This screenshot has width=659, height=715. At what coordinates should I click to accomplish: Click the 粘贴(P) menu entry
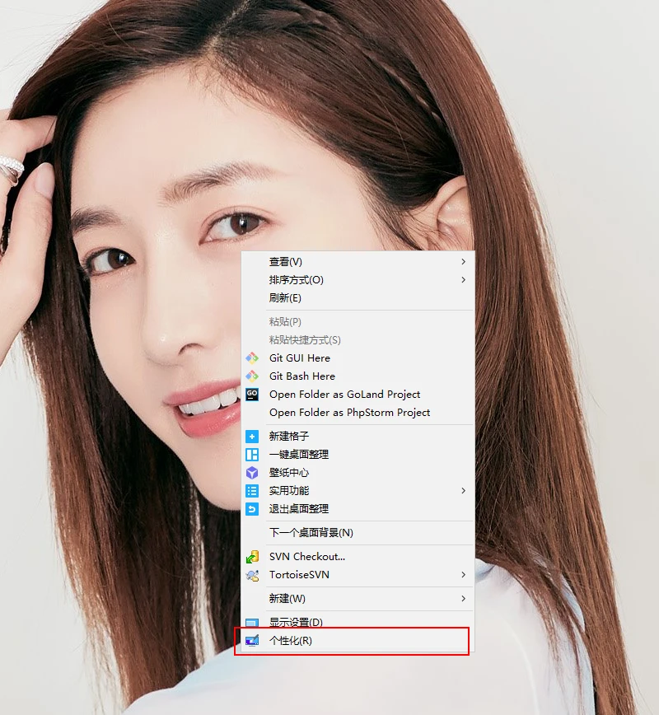pos(285,322)
